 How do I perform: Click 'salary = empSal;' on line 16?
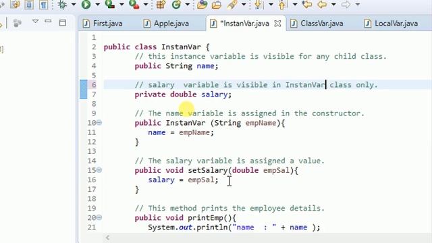click(183, 180)
